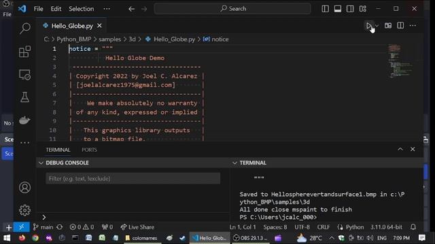Click the debug console REPL prompt arrow

click(x=43, y=217)
